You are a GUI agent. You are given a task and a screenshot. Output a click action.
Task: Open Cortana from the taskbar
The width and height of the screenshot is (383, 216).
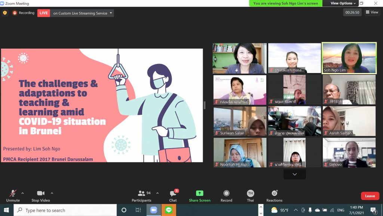(x=124, y=210)
